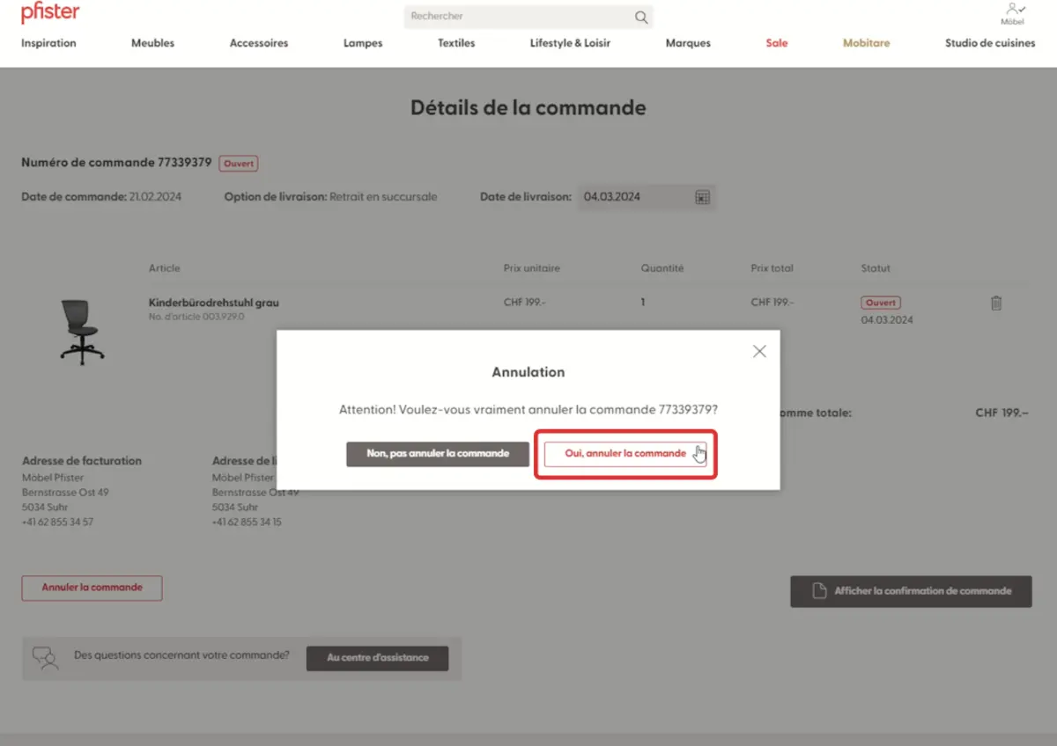Open Studio de cuisines menu
This screenshot has height=746, width=1057.
coord(989,43)
